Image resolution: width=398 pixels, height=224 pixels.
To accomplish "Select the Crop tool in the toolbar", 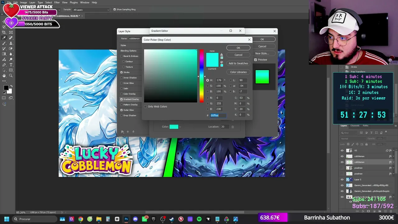I will [x=4, y=32].
